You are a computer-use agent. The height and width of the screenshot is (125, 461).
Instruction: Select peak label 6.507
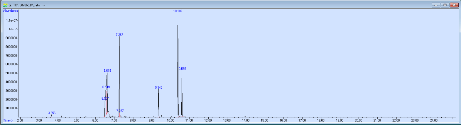point(105,98)
